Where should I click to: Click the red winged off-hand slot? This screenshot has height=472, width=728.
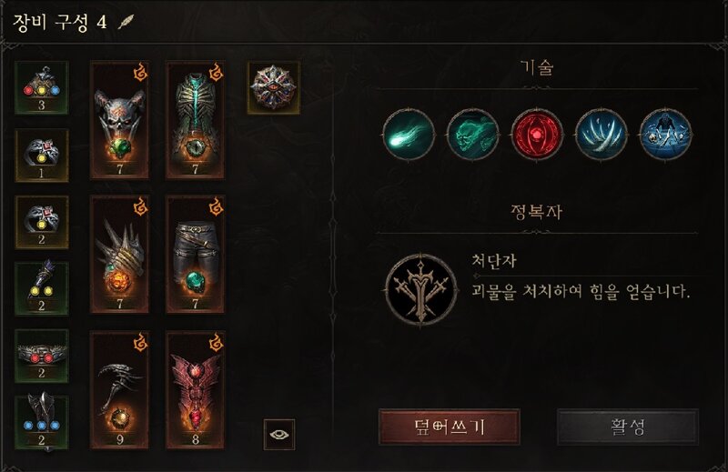coord(196,390)
